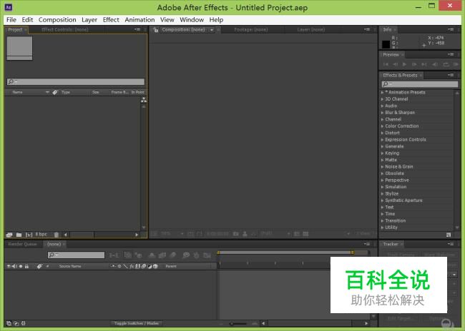Step back one frame in Preview panel
This screenshot has width=465, height=331.
tap(396, 64)
